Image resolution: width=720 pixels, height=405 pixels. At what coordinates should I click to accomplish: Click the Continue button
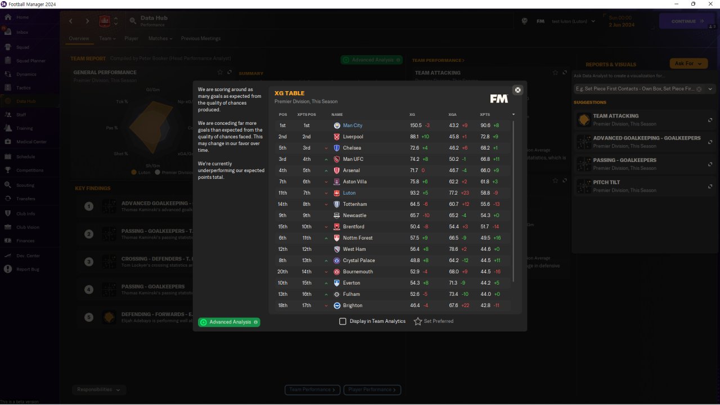(x=687, y=21)
